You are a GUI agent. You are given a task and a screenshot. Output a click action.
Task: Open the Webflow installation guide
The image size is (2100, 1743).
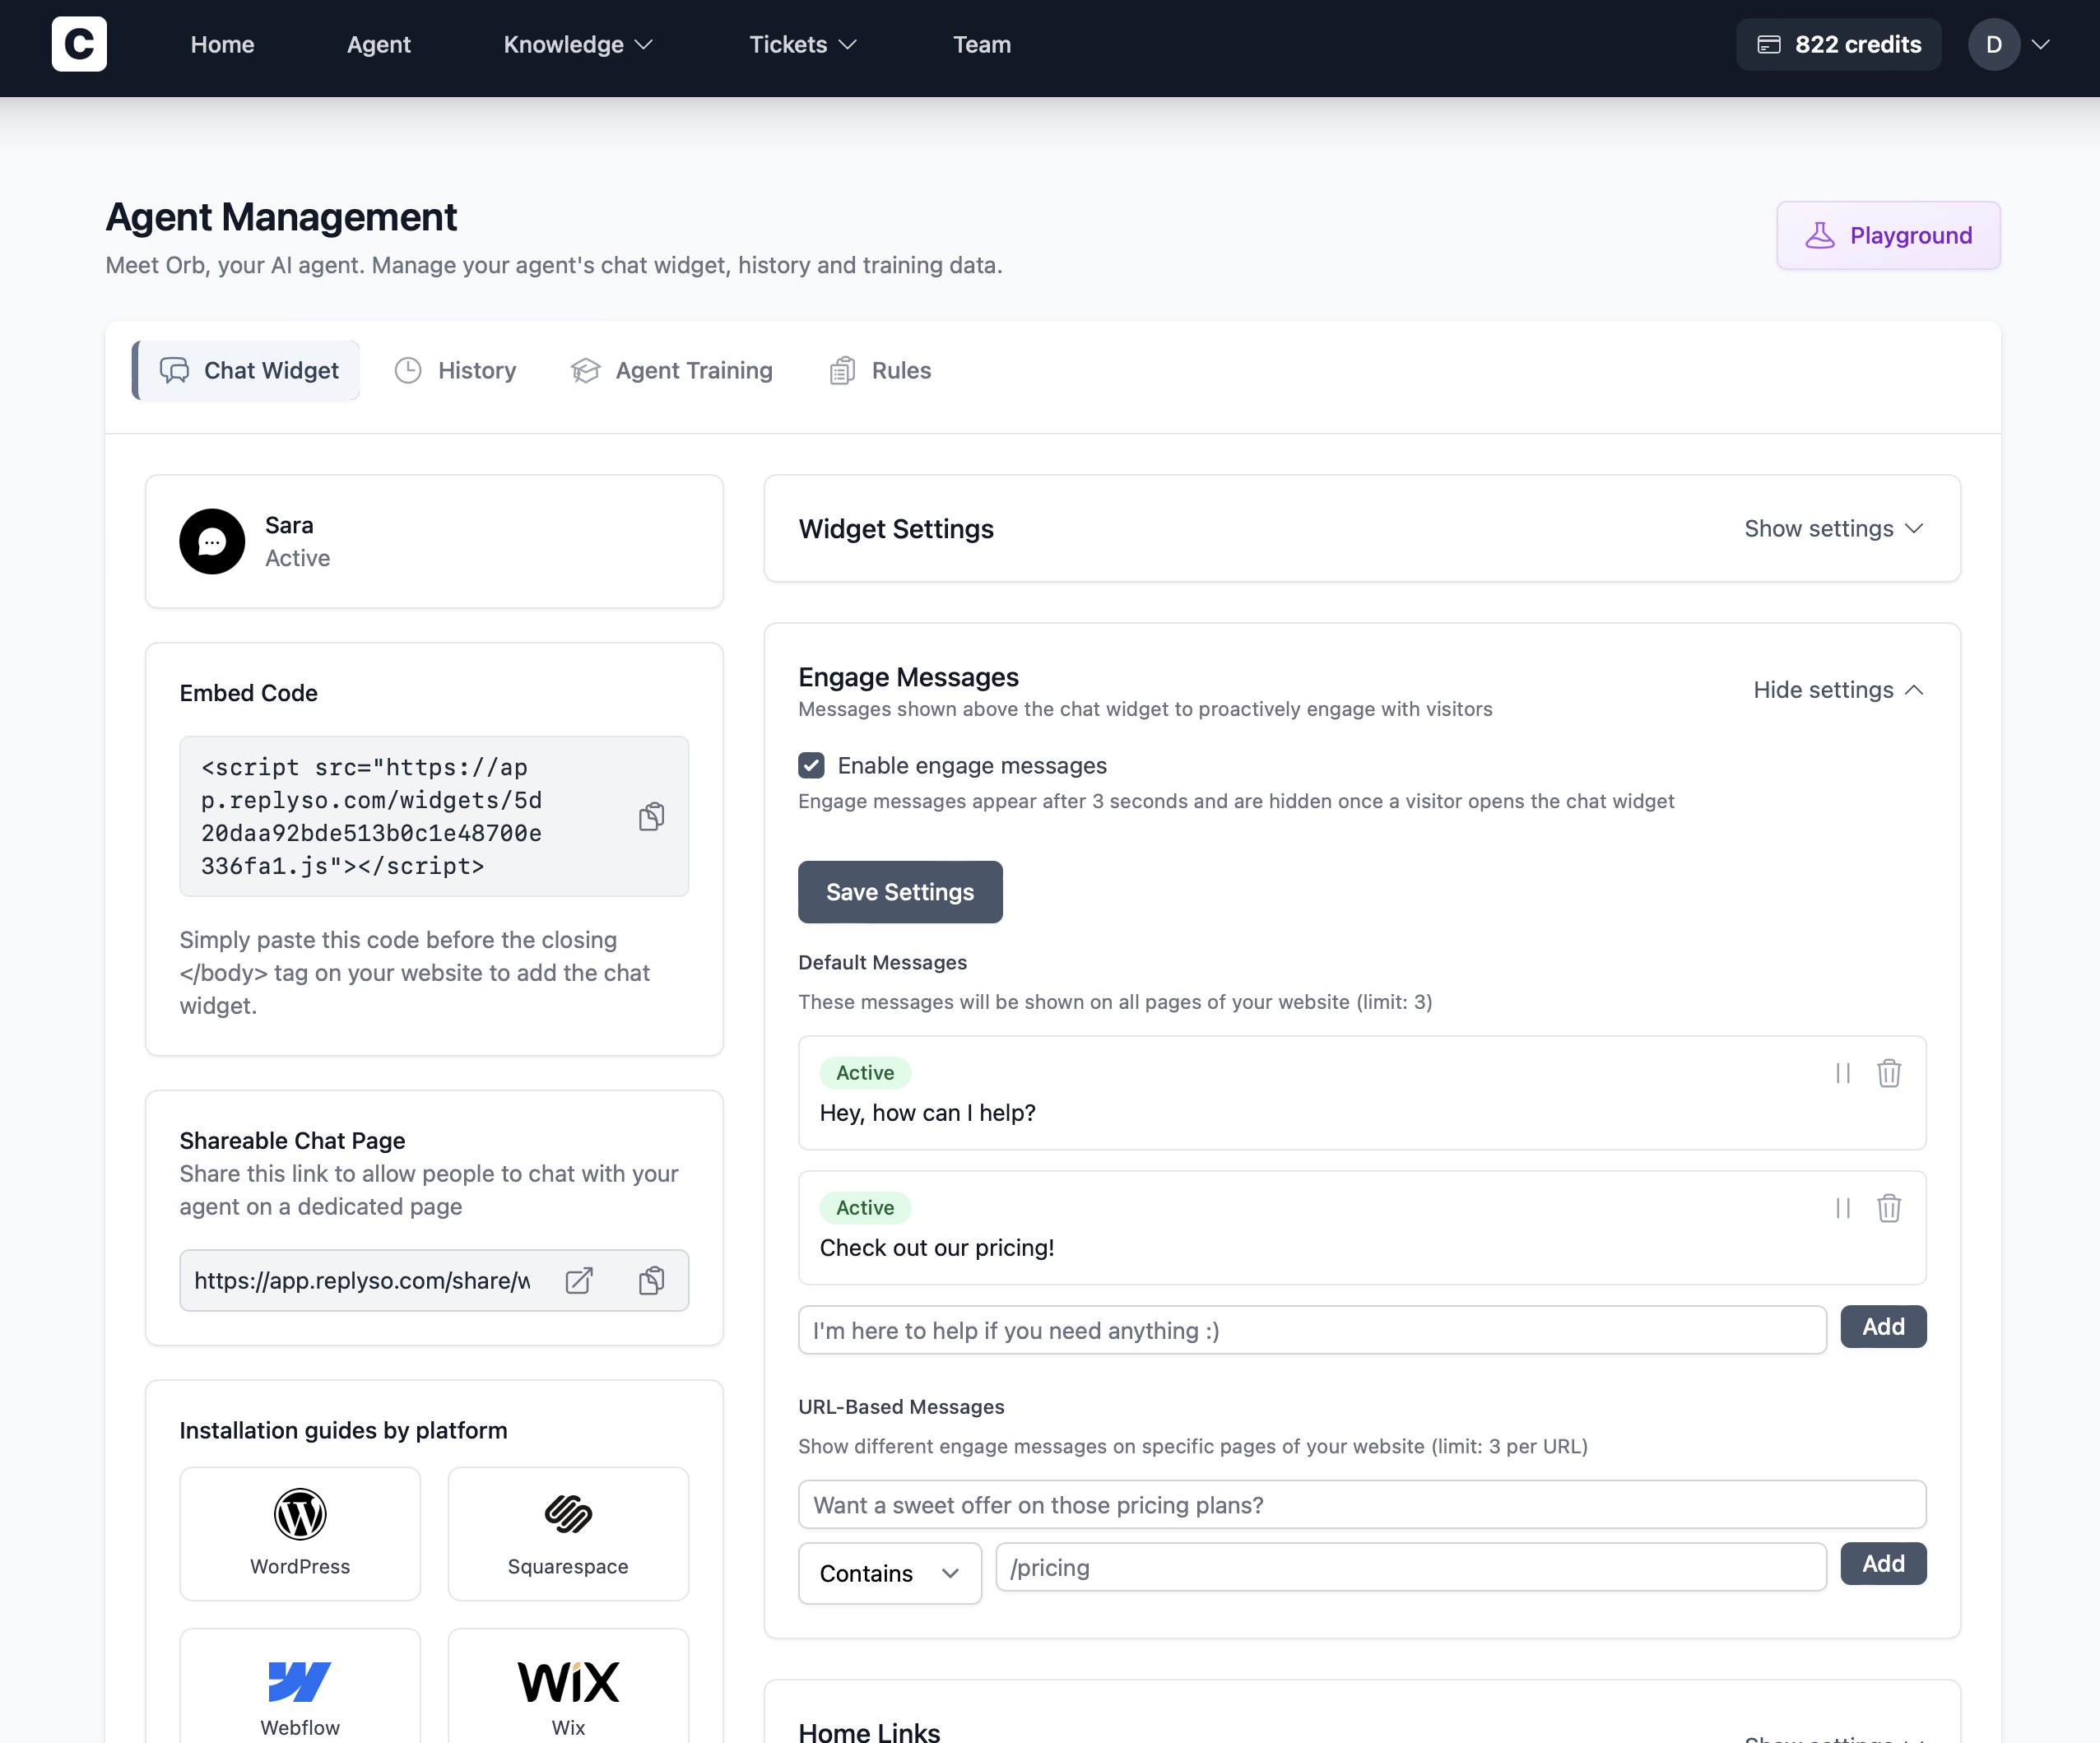click(x=300, y=1686)
